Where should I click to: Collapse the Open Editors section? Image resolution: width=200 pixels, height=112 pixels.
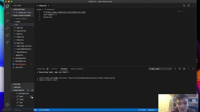click(x=12, y=9)
